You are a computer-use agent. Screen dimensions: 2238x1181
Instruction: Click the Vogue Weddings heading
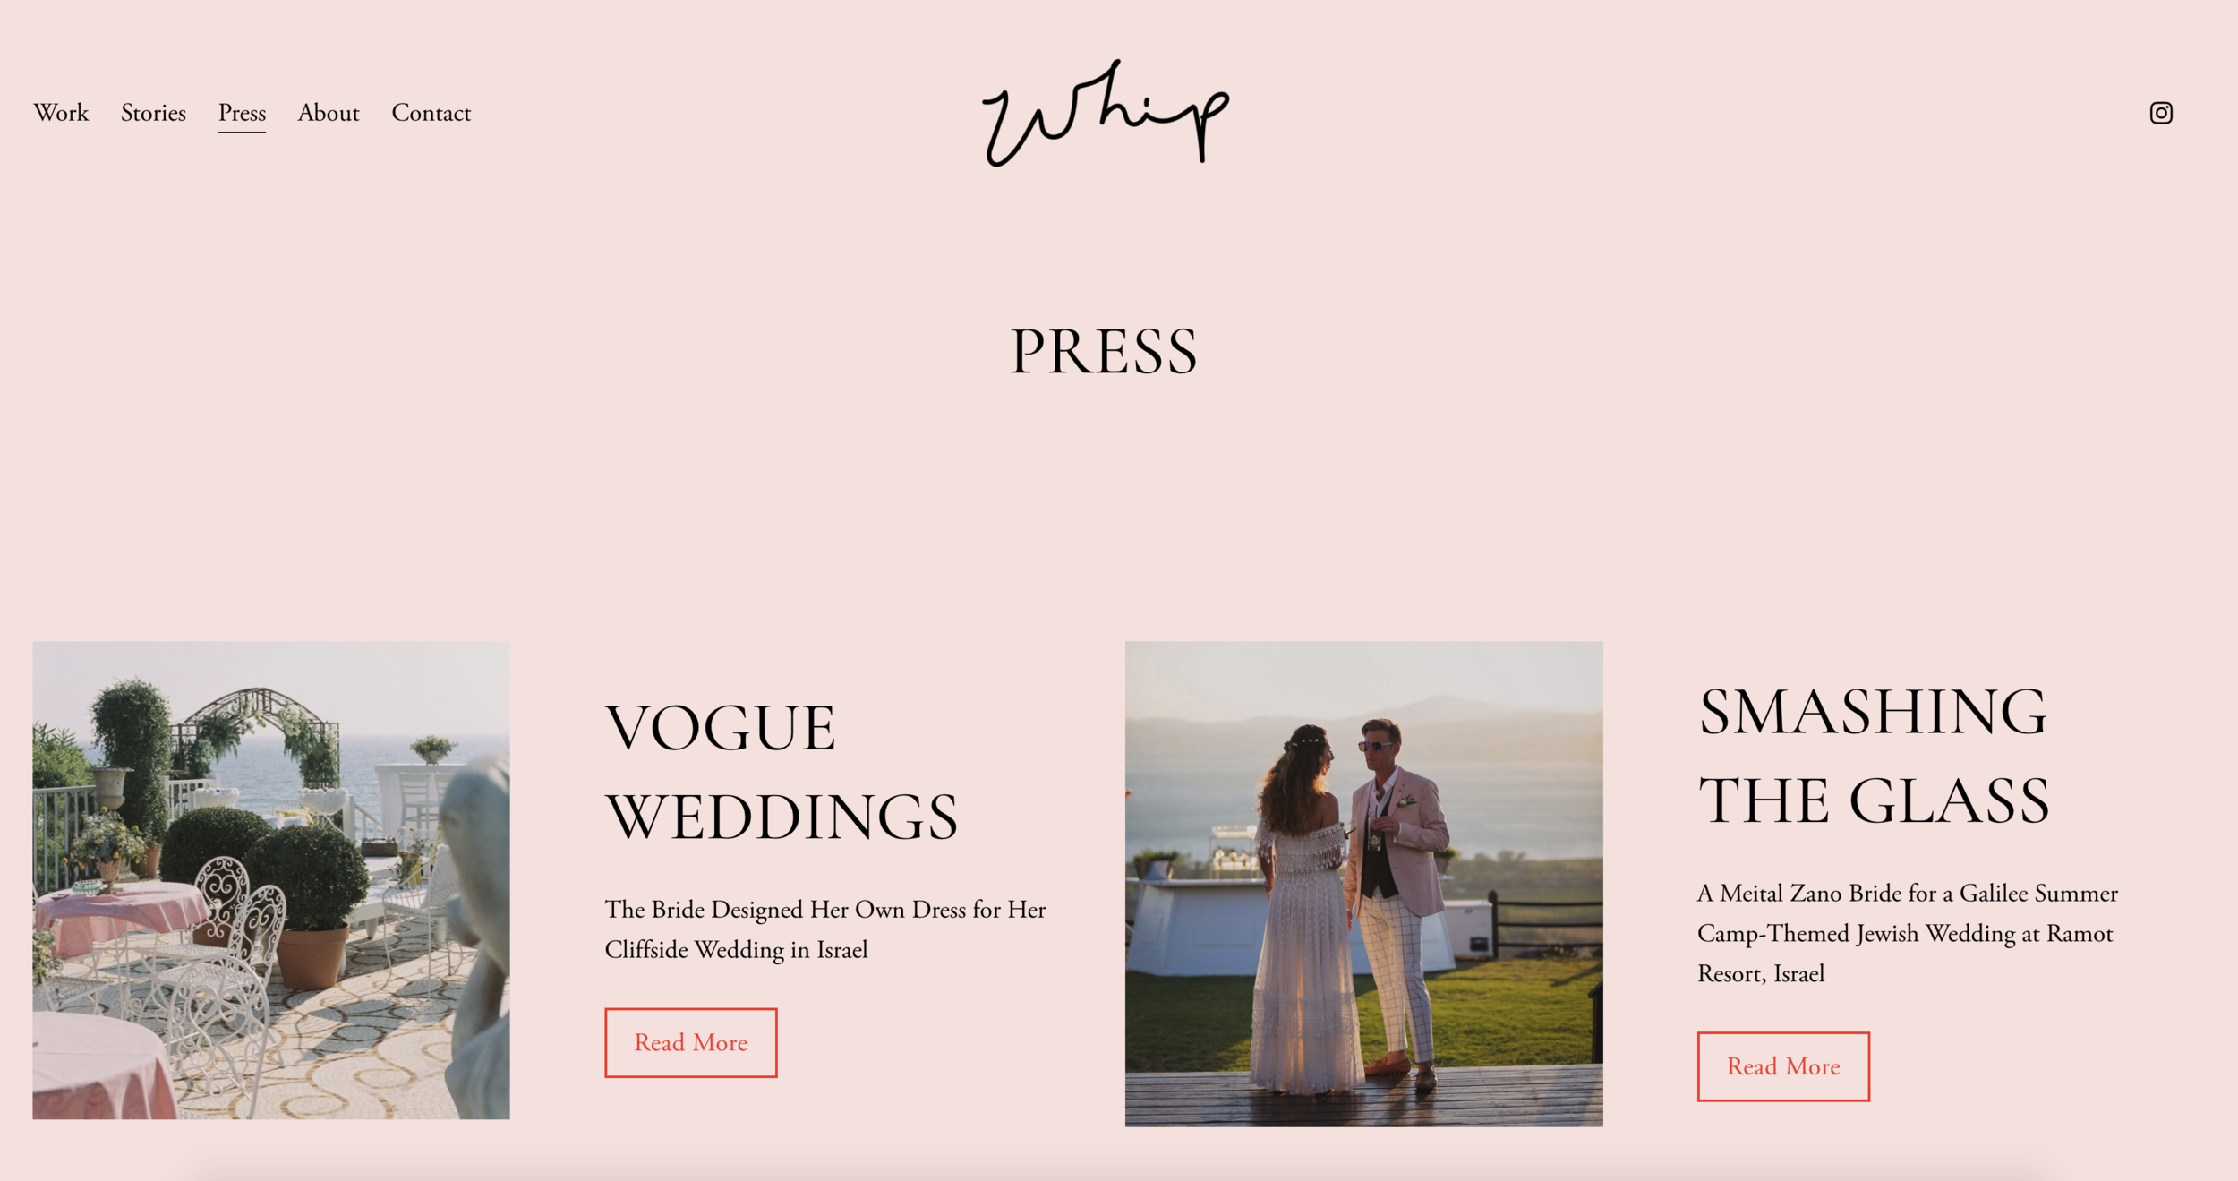tap(782, 772)
